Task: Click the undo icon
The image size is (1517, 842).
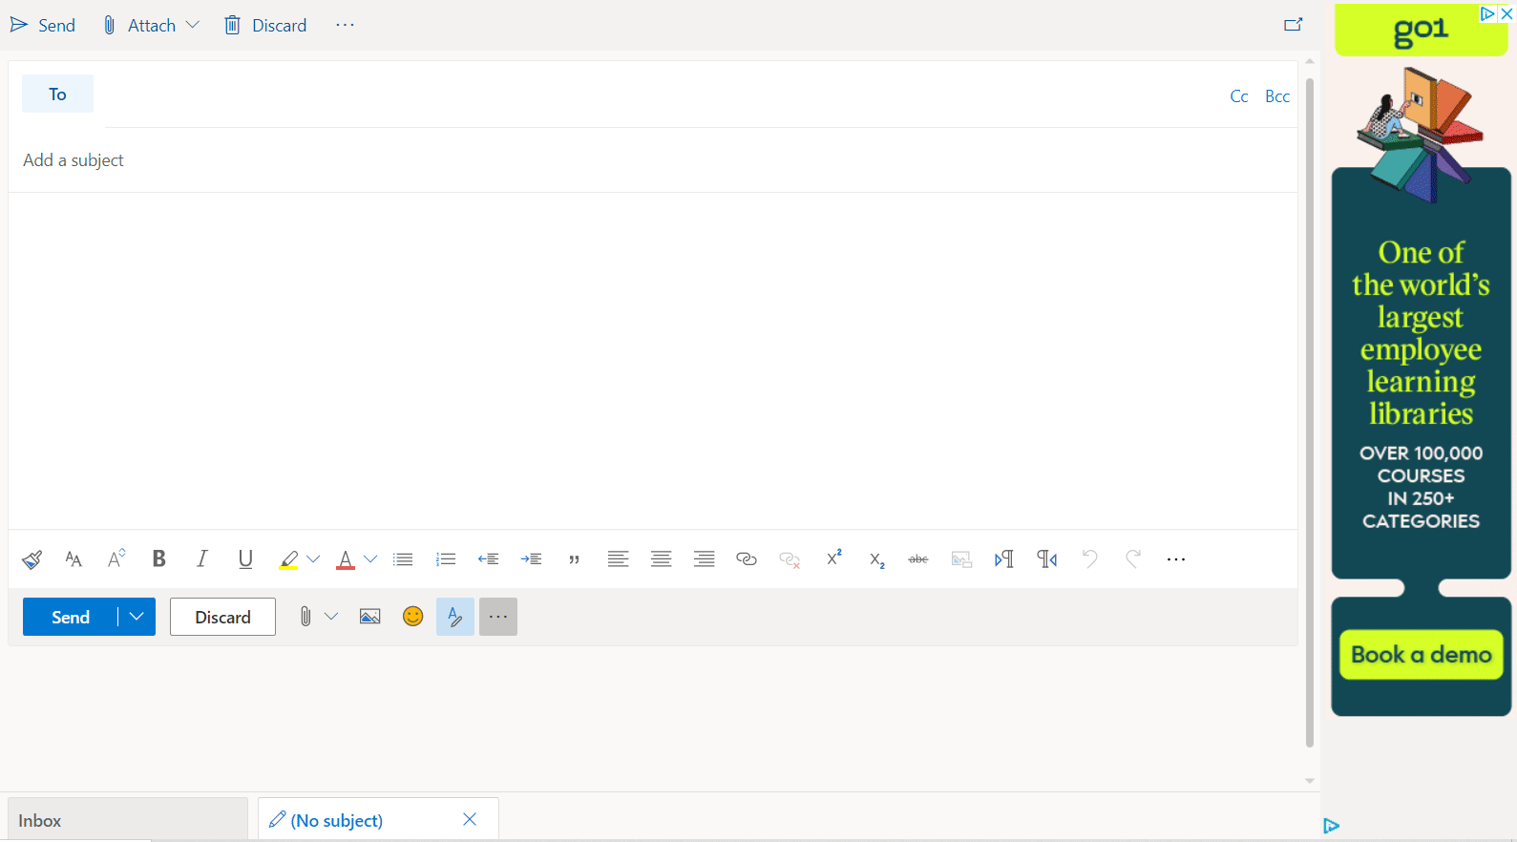Action: point(1090,559)
